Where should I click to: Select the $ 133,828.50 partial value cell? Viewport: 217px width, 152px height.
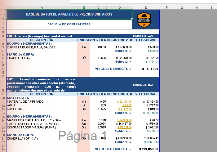tap(146, 102)
